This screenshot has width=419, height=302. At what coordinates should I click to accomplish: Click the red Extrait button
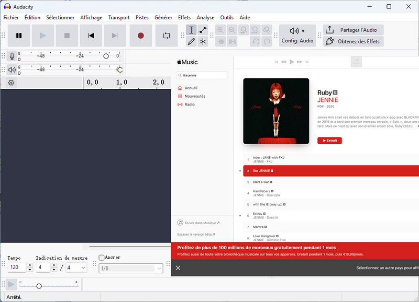[329, 141]
